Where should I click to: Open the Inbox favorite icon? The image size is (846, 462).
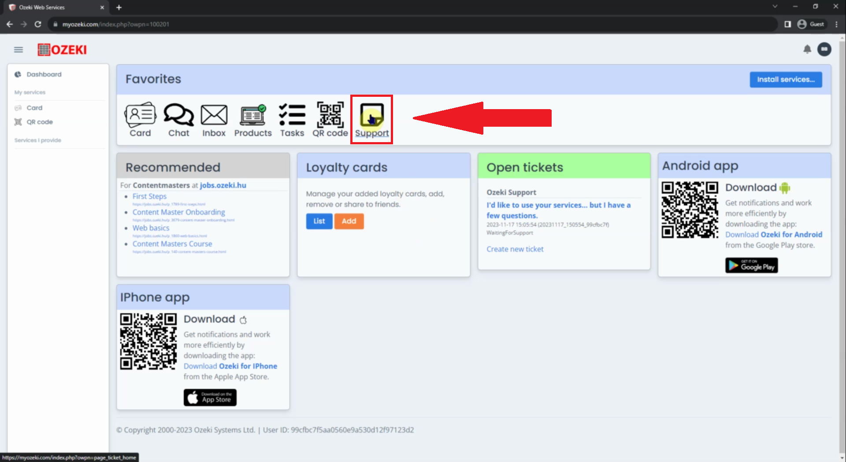pyautogui.click(x=214, y=120)
